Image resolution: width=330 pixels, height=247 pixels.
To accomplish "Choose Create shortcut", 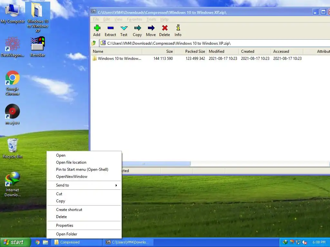I will [x=84, y=210].
